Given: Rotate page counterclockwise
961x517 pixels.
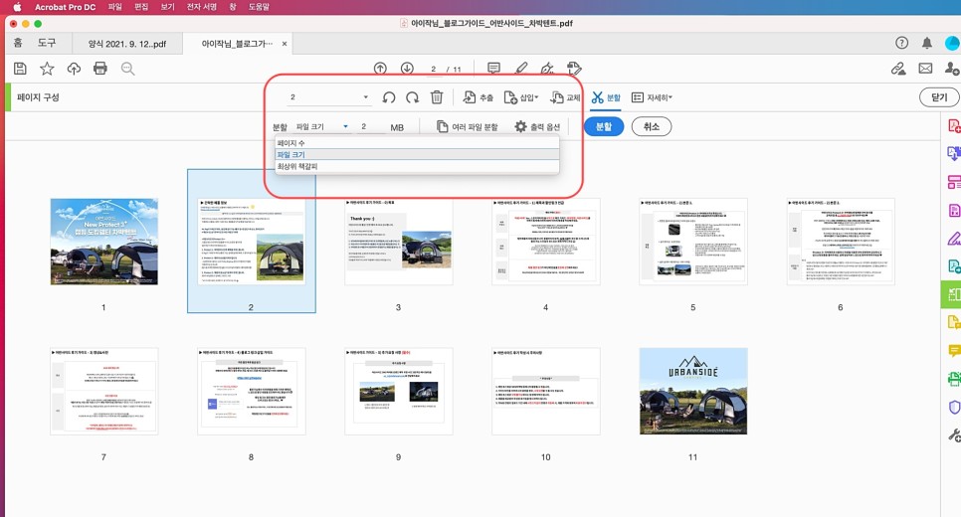Looking at the screenshot, I should click(x=389, y=97).
